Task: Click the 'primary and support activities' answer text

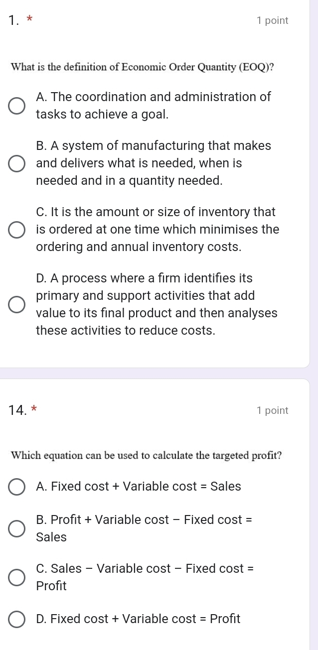Action: click(157, 304)
